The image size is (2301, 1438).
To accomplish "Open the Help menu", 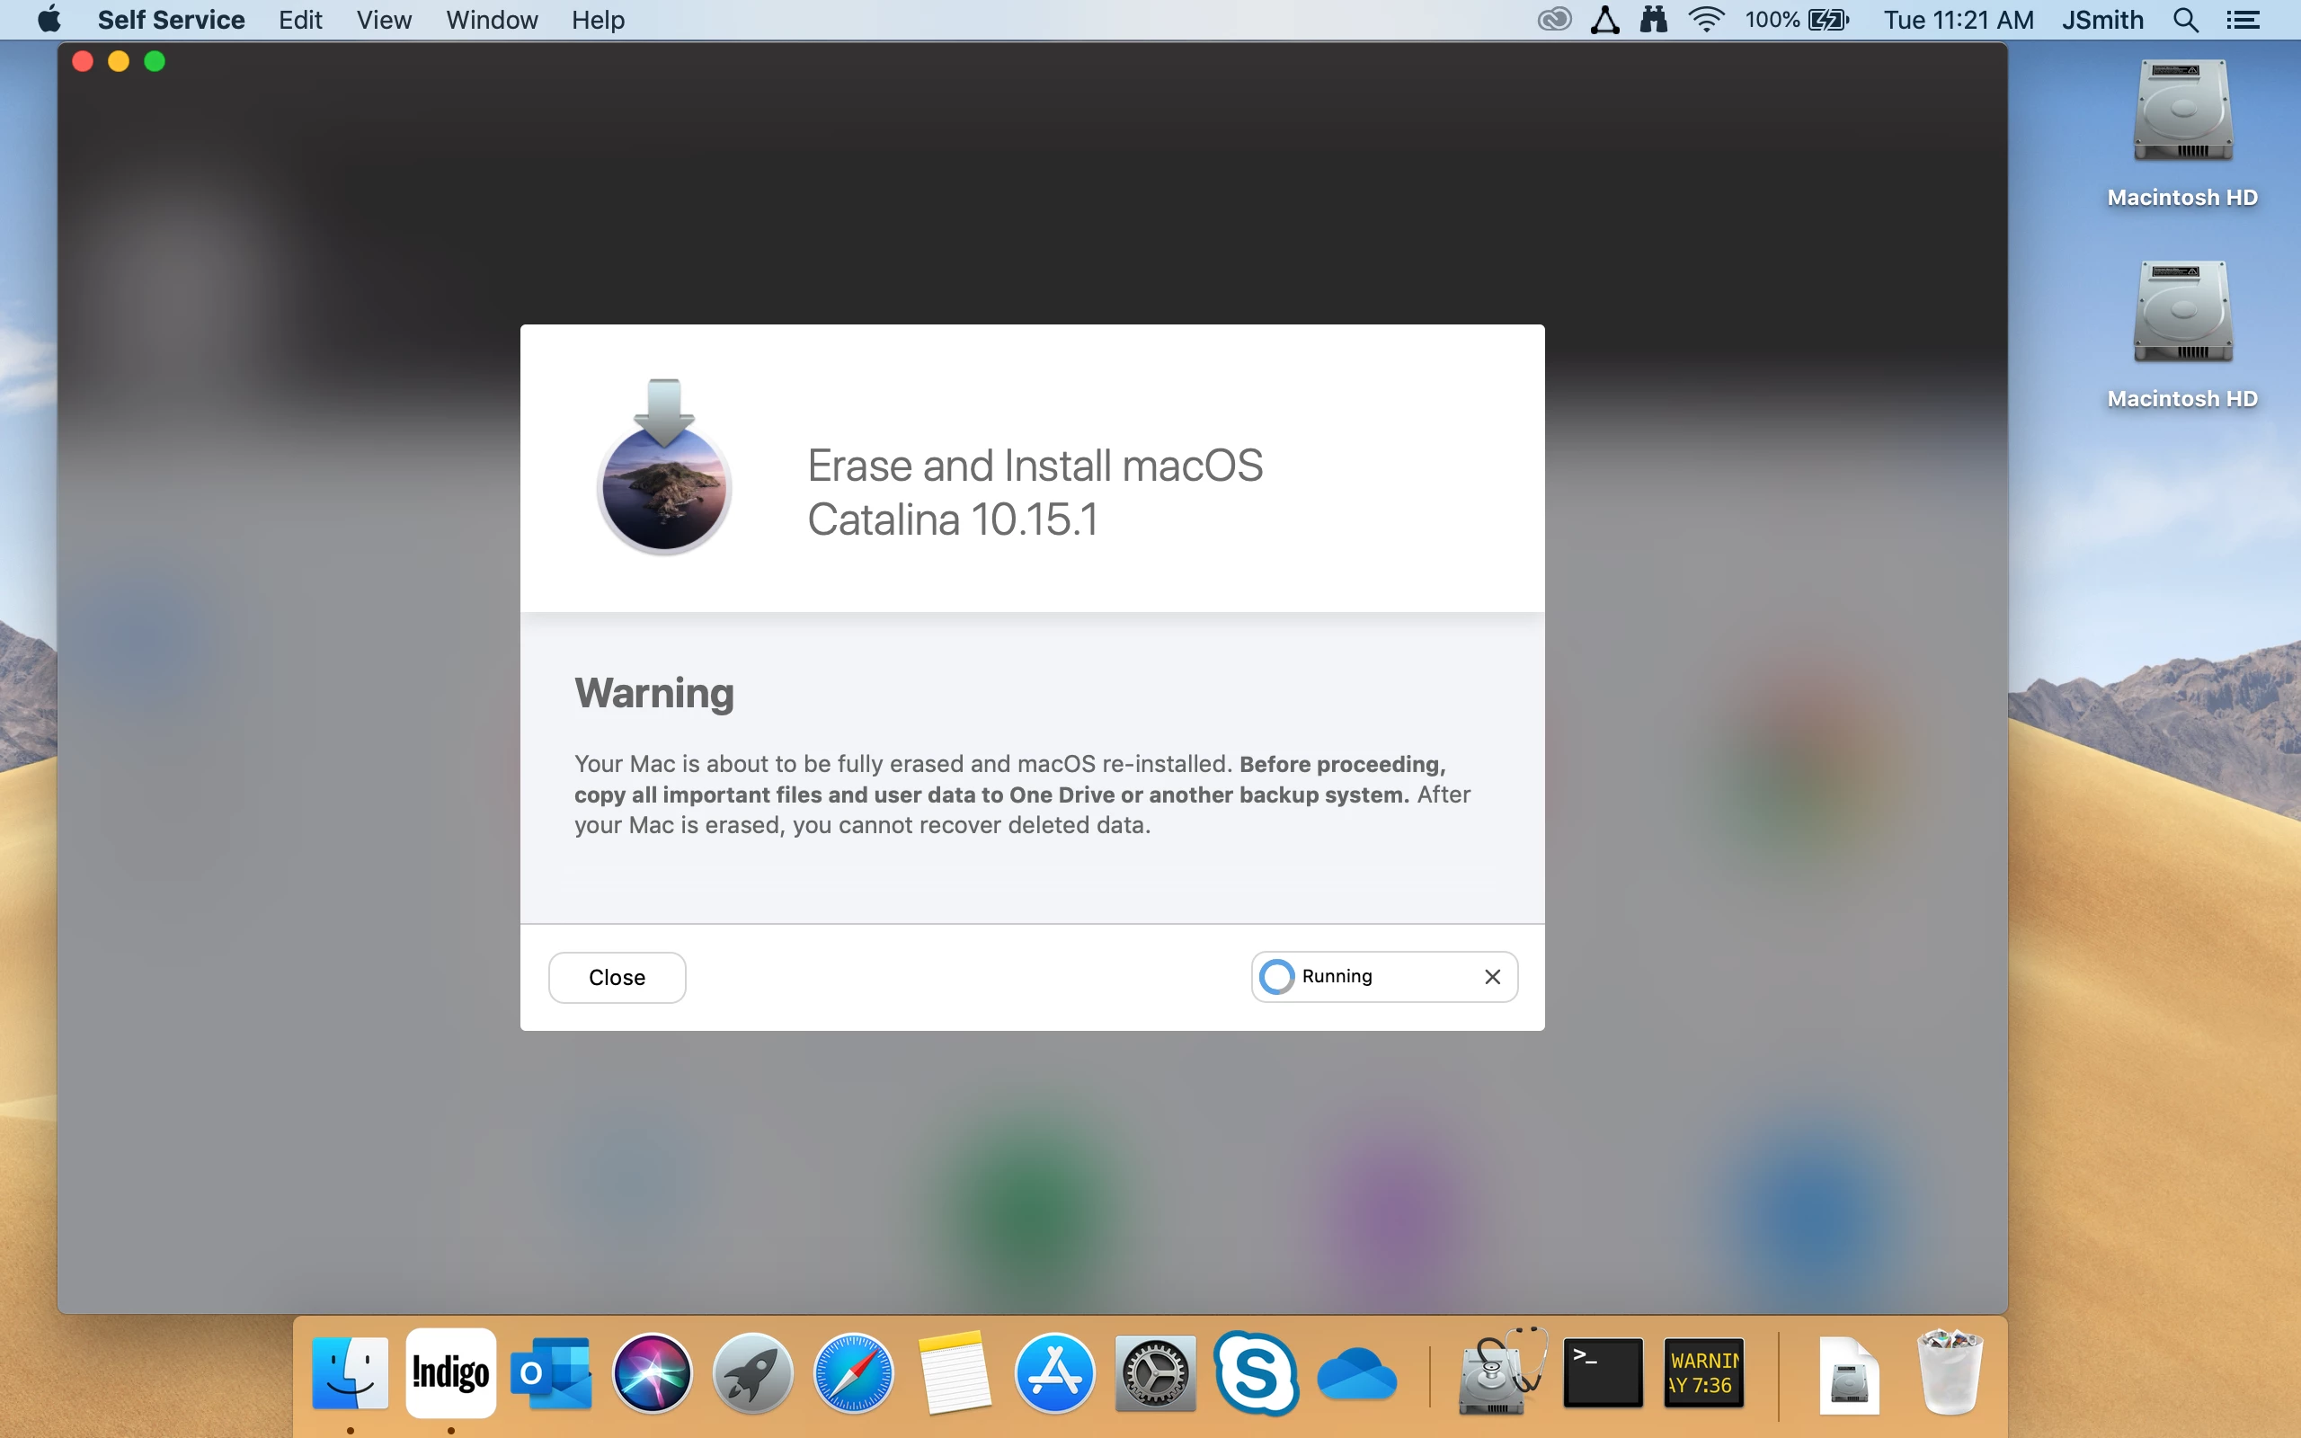I will 598,20.
